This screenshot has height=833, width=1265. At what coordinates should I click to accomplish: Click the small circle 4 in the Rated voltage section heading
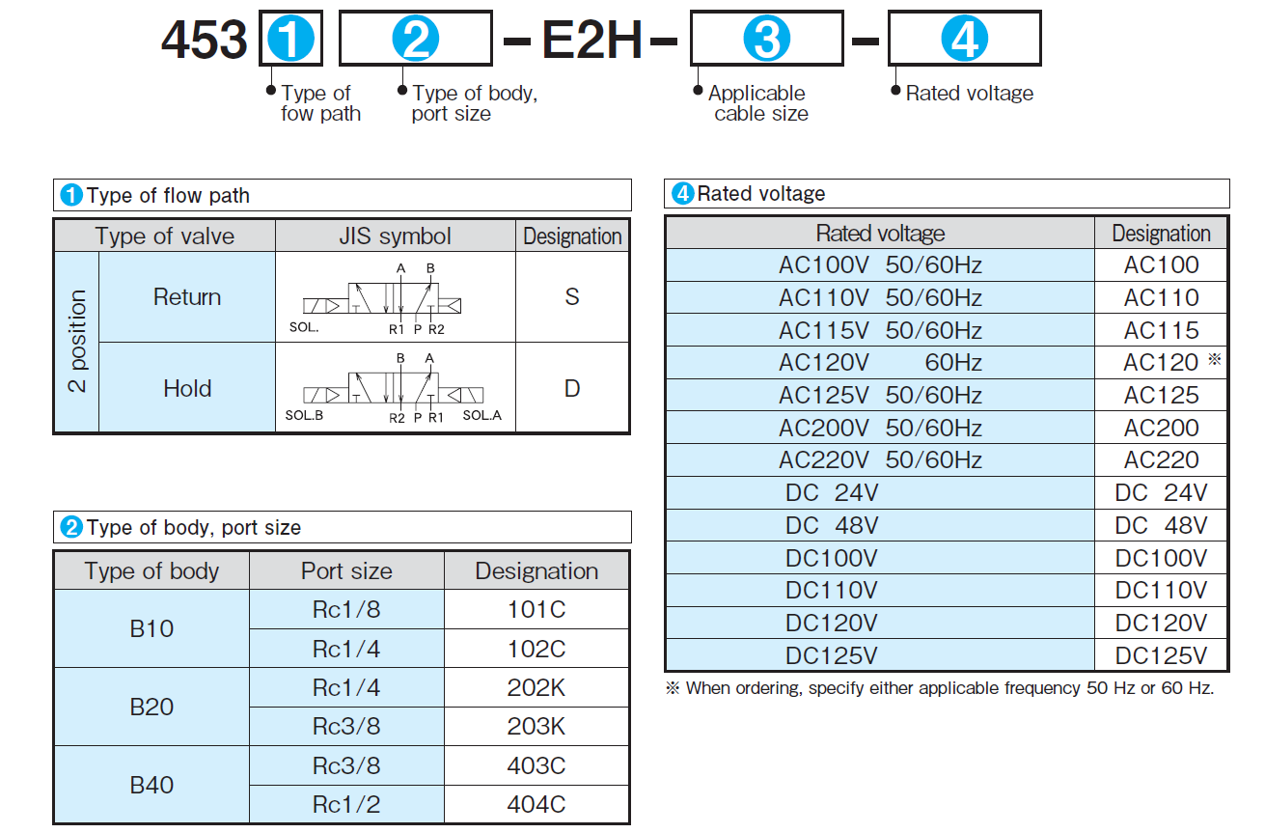[682, 194]
